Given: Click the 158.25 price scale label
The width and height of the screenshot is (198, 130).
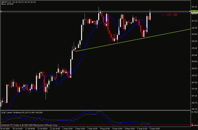Looking at the screenshot, I should pos(195,76).
